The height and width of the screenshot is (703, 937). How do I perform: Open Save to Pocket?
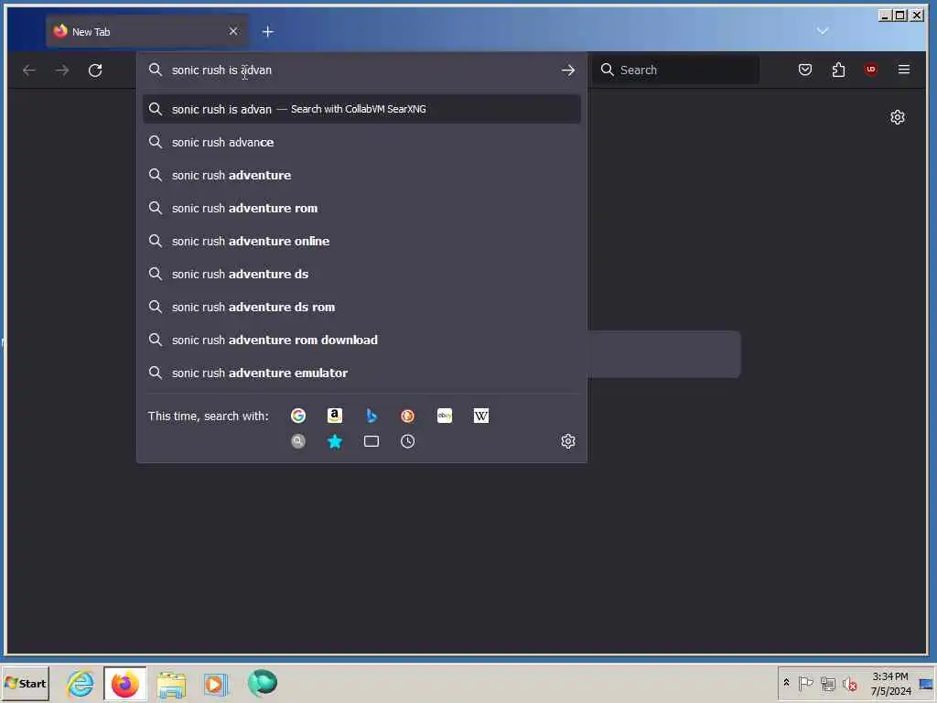[x=805, y=70]
